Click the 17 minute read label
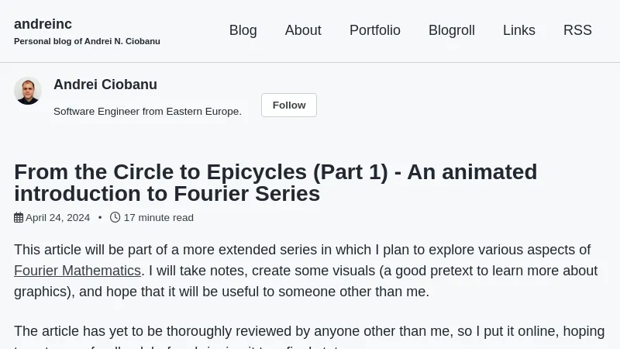620x349 pixels. coord(159,218)
